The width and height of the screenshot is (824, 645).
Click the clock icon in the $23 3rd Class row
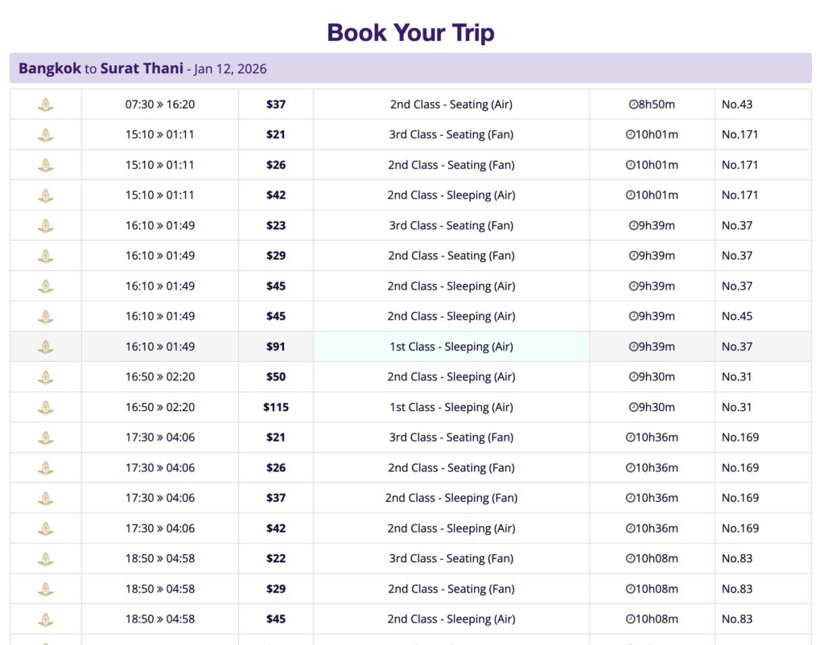(x=633, y=226)
